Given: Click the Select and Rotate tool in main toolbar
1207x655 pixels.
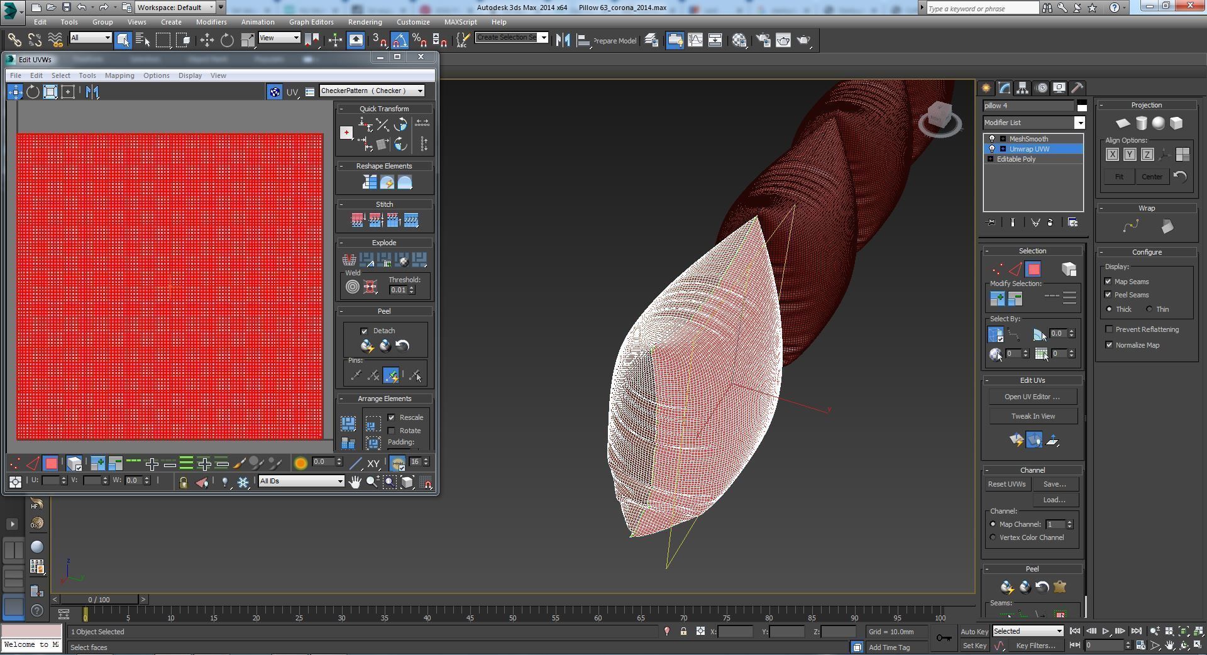Looking at the screenshot, I should pos(227,41).
